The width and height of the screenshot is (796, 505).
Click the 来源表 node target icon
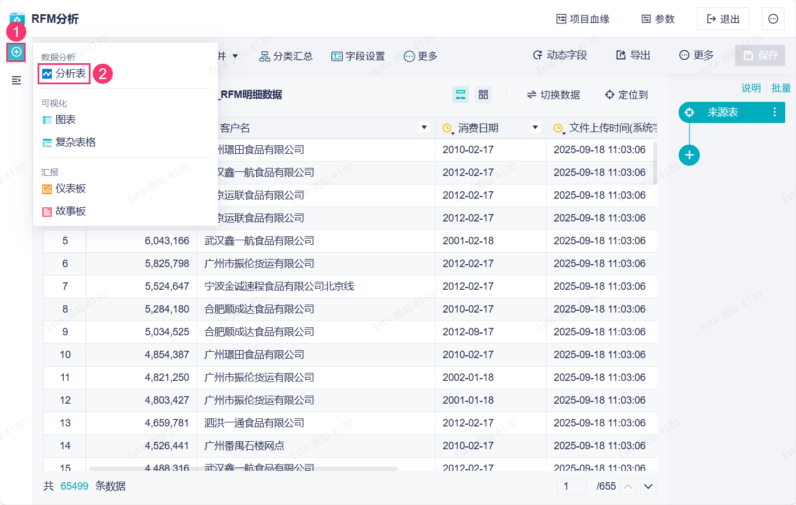(x=690, y=112)
